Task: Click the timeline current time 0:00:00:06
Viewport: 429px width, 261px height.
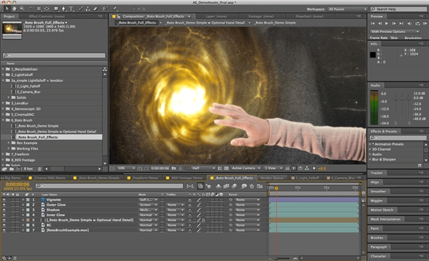Action: point(17,184)
